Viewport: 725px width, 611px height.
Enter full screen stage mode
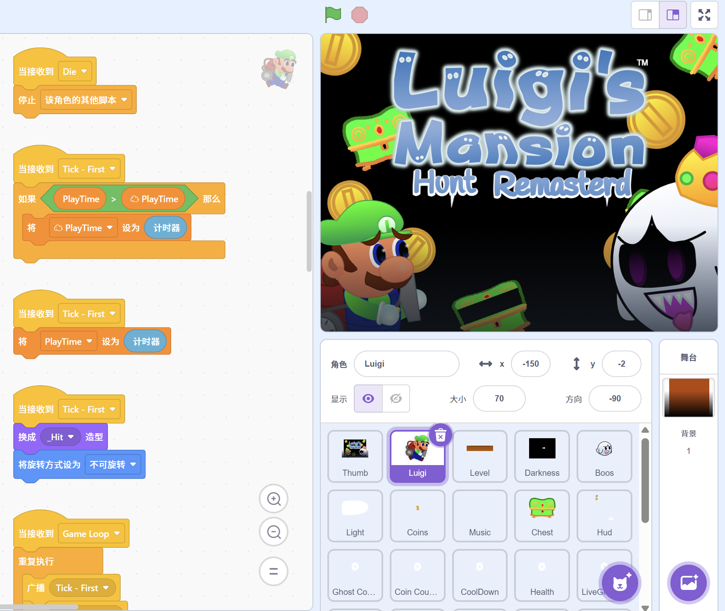[704, 15]
